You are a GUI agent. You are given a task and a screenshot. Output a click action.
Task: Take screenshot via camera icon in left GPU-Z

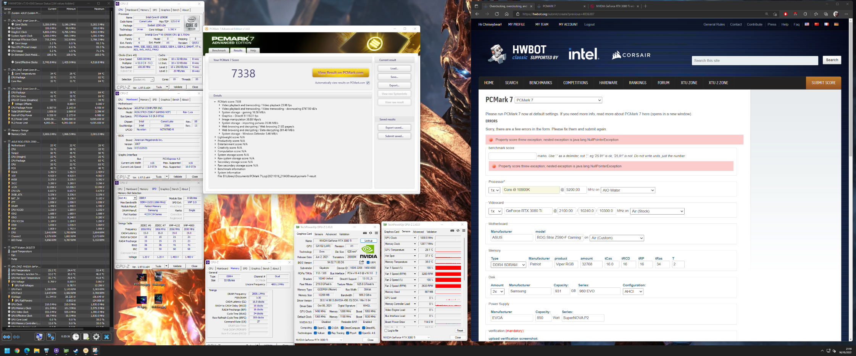pyautogui.click(x=365, y=233)
